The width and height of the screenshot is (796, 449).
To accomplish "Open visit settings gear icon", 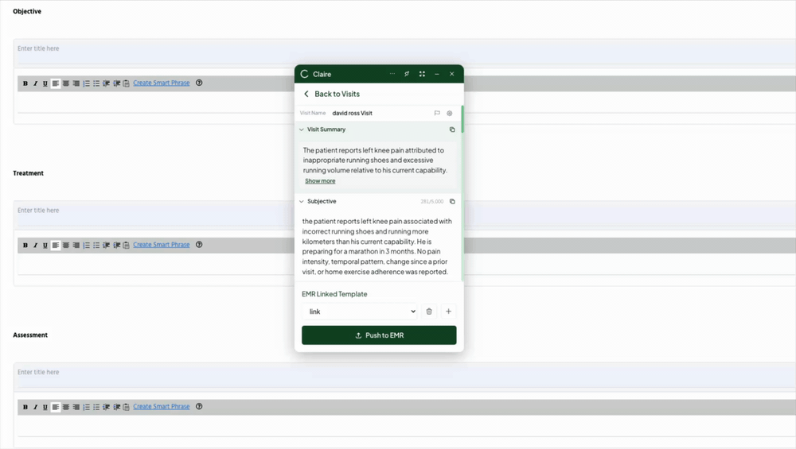I will tap(449, 113).
